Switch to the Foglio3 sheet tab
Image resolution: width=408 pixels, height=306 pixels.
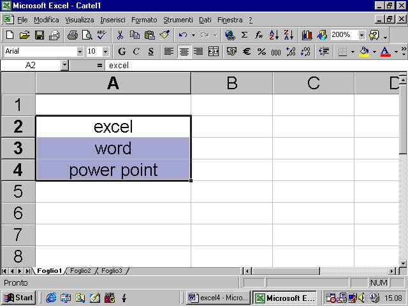coord(112,271)
